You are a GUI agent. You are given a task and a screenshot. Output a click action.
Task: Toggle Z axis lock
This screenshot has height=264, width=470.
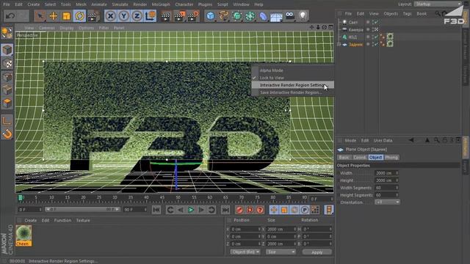tap(137, 16)
